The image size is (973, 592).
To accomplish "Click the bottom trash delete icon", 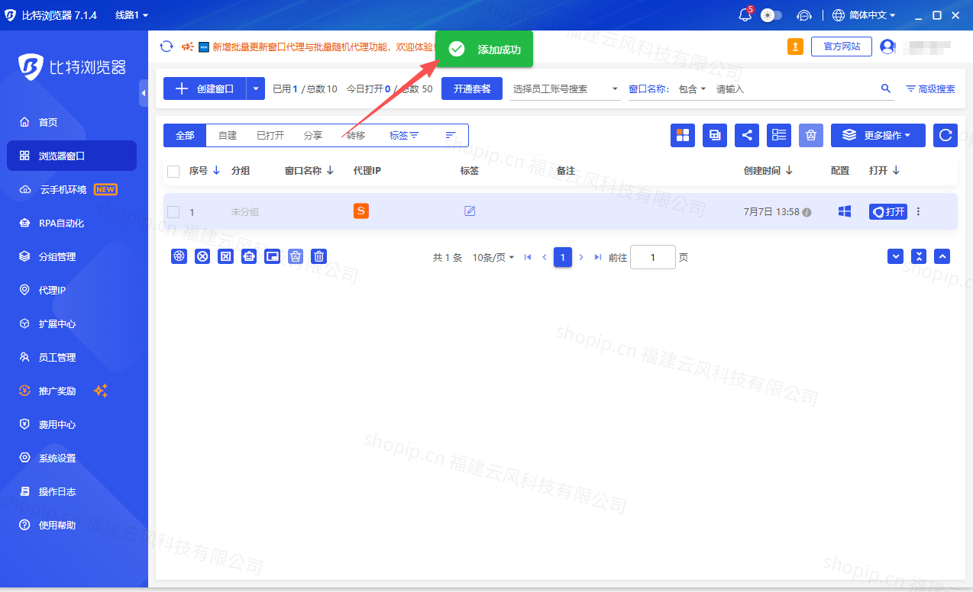I will click(319, 256).
